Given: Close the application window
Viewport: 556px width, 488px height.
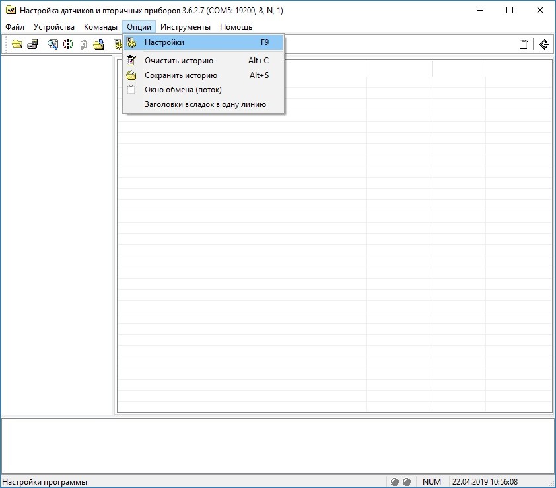Looking at the screenshot, I should coord(539,10).
